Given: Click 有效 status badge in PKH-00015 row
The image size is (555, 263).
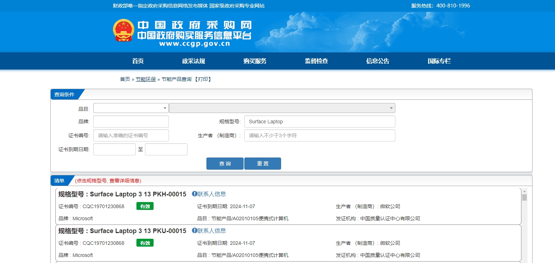Looking at the screenshot, I should (145, 206).
